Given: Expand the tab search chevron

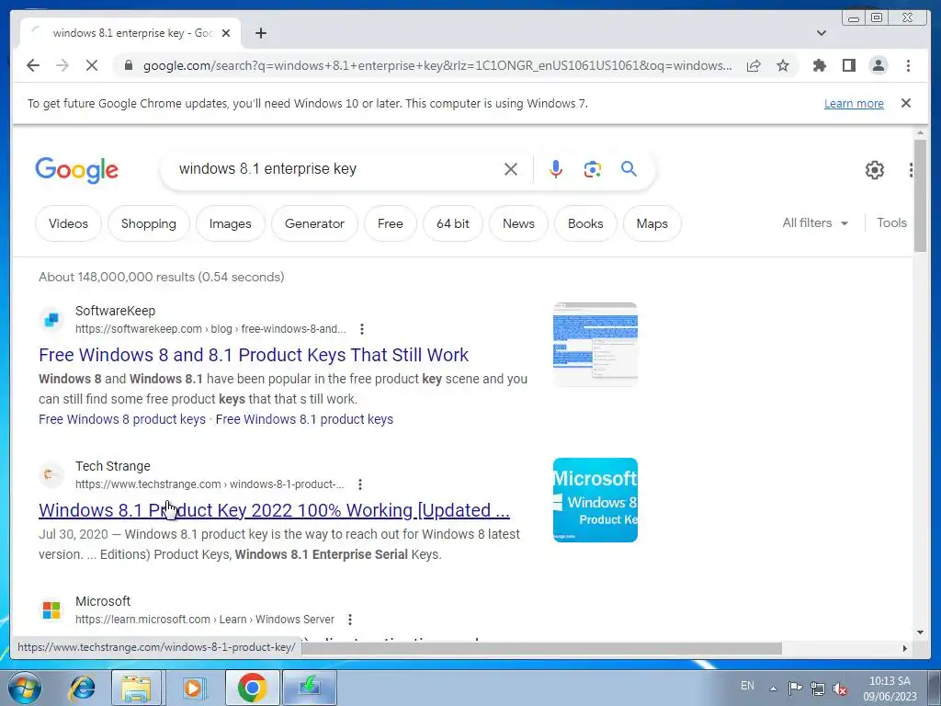Looking at the screenshot, I should click(822, 33).
